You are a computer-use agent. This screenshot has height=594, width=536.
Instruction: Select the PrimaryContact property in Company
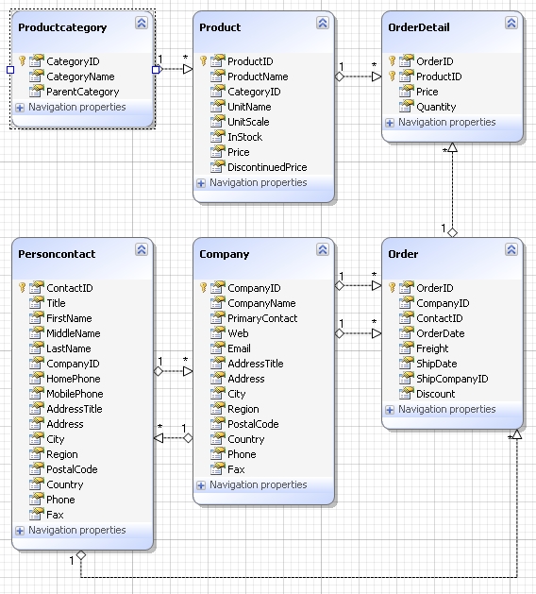pyautogui.click(x=262, y=318)
